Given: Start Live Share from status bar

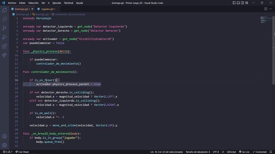Looking at the screenshot, I should (x=22, y=152).
